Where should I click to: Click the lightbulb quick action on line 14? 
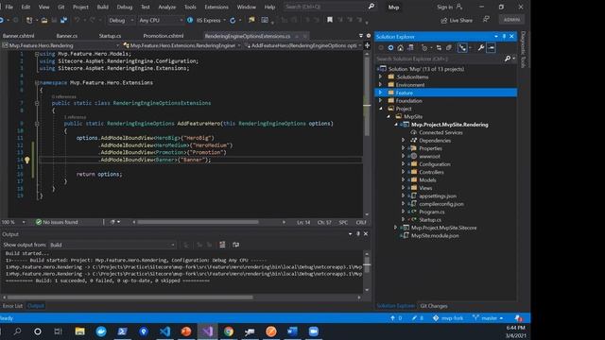[x=27, y=160]
